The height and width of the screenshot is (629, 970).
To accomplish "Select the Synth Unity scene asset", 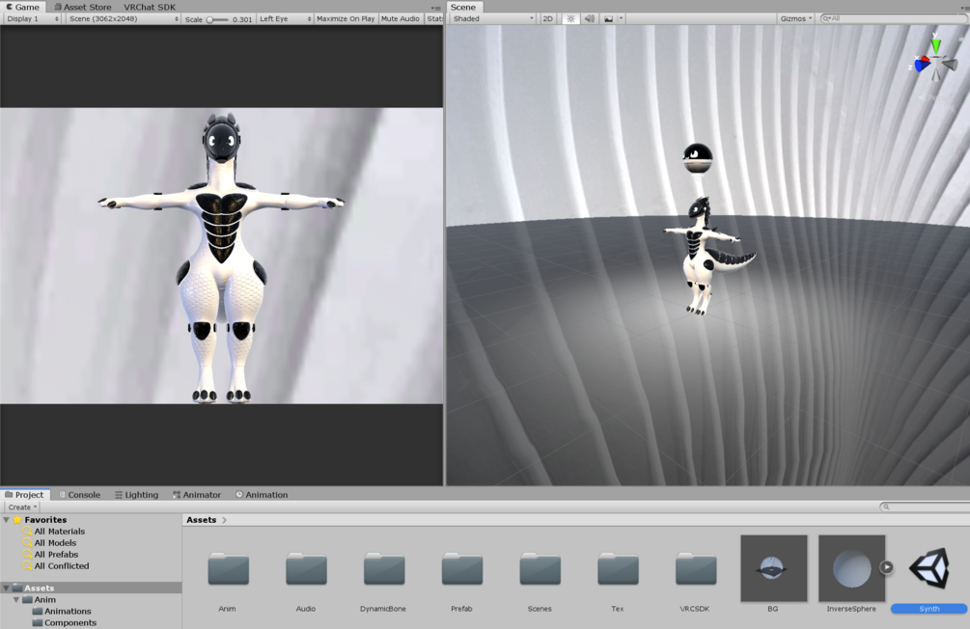I will tap(928, 568).
